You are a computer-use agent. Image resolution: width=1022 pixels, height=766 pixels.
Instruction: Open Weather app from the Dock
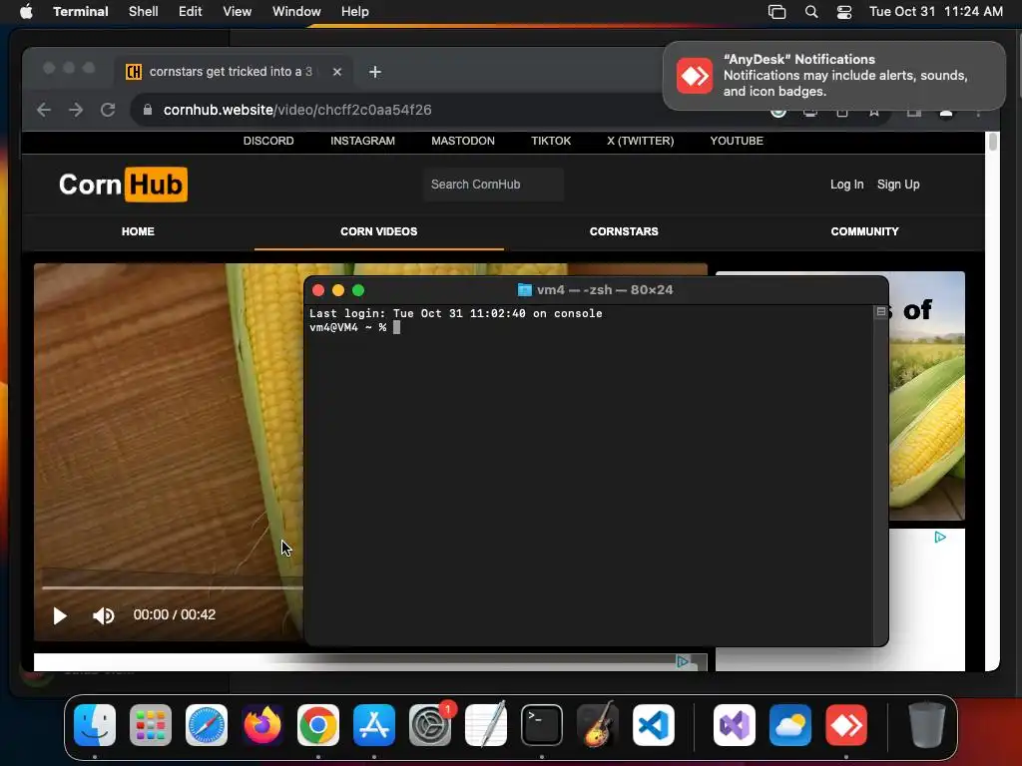pyautogui.click(x=790, y=724)
